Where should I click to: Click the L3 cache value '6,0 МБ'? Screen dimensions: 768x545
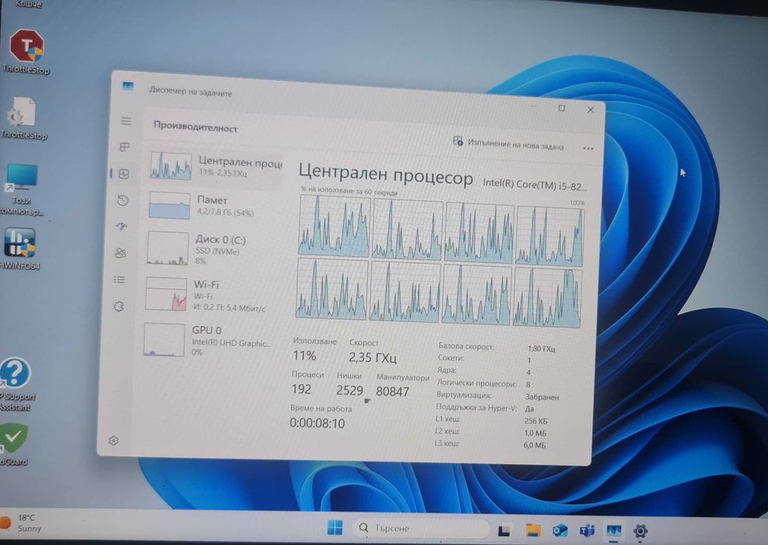click(534, 445)
